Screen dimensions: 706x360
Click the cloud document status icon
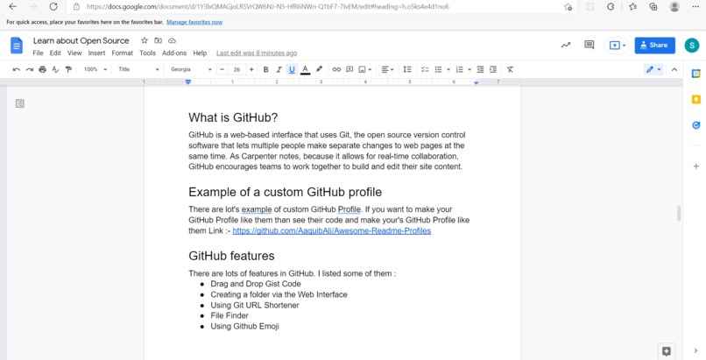[172, 40]
